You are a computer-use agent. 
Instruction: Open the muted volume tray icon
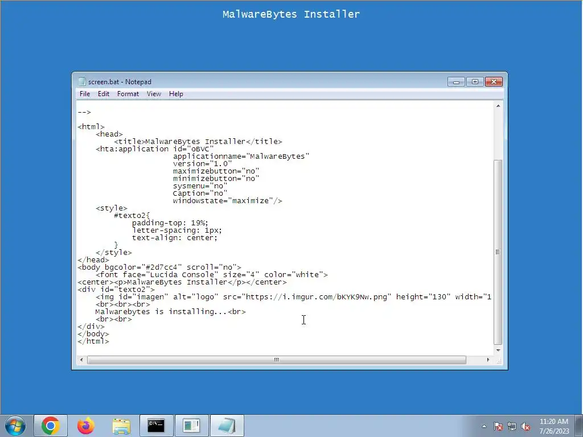525,426
